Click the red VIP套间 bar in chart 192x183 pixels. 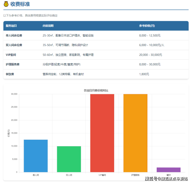coord(102,133)
